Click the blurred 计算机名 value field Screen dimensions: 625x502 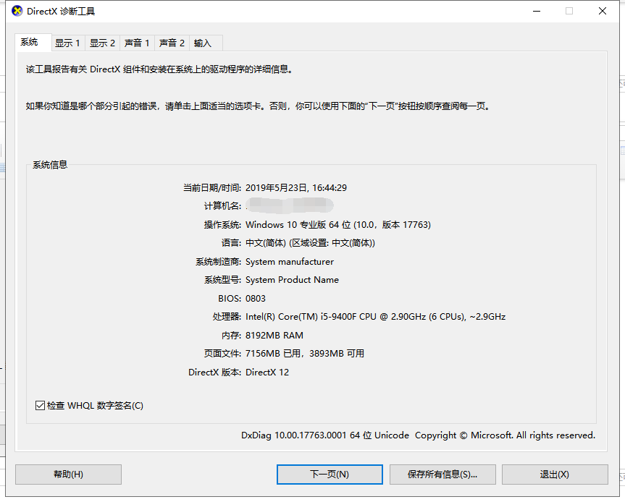[x=290, y=205]
